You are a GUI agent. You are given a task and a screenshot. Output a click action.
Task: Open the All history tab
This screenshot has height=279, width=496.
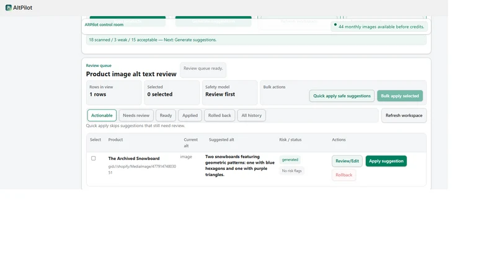[252, 115]
